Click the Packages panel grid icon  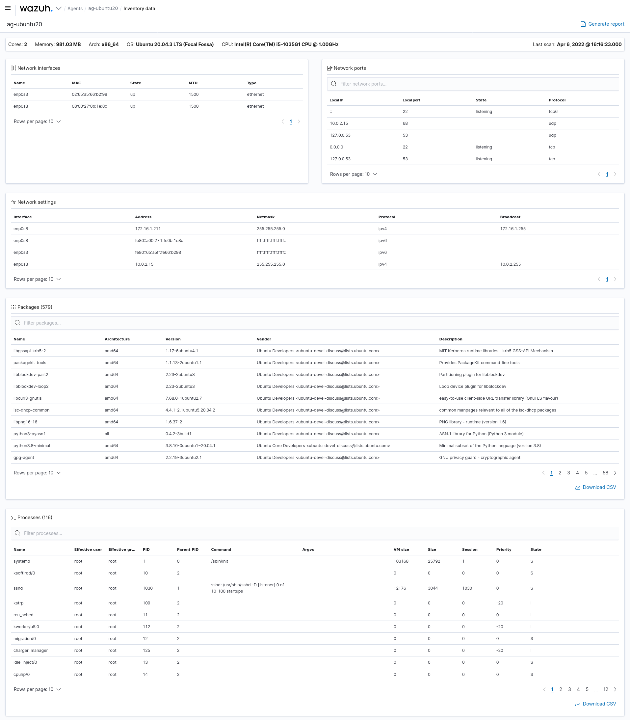click(14, 307)
